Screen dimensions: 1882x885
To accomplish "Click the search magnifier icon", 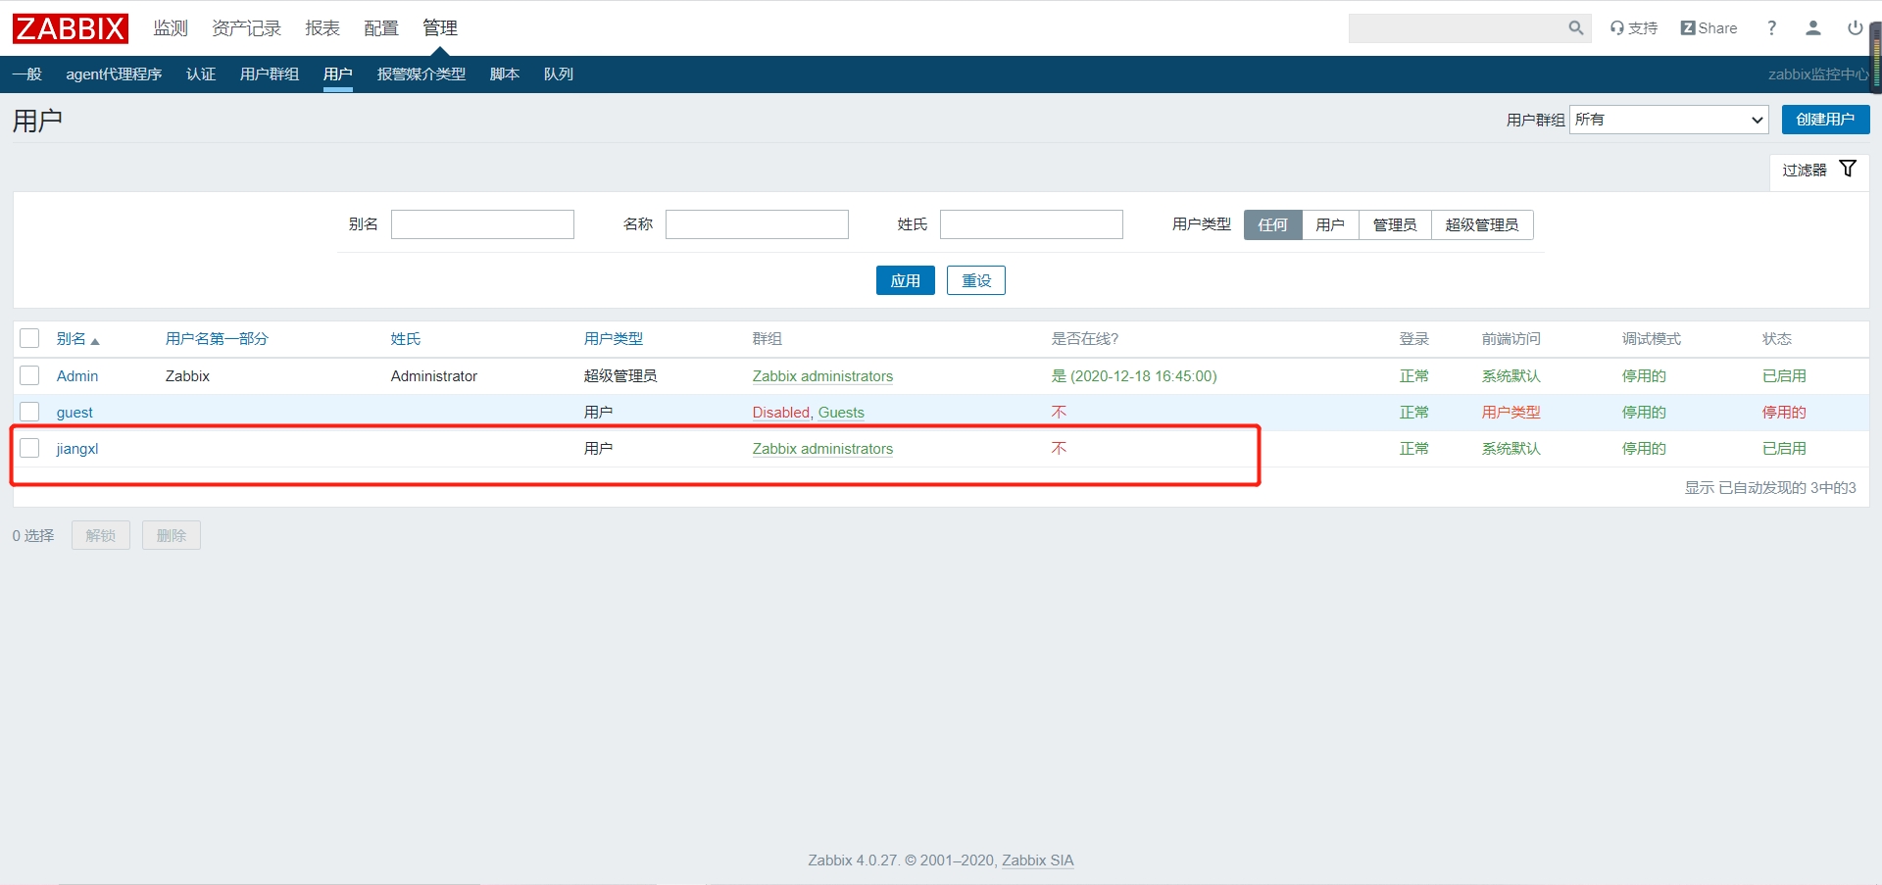I will point(1575,28).
